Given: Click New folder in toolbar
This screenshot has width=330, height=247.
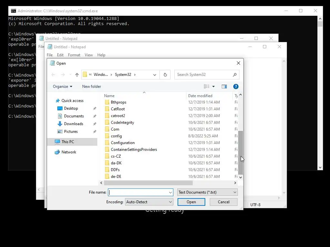Looking at the screenshot, I should 92,87.
